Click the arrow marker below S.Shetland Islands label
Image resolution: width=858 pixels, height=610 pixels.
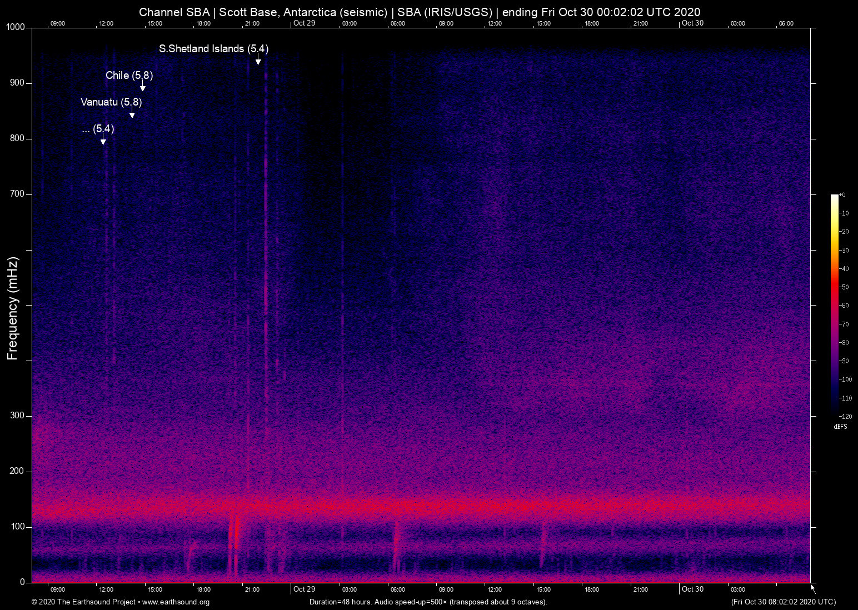(x=258, y=61)
